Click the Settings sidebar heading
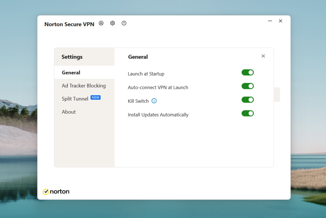 (x=72, y=57)
